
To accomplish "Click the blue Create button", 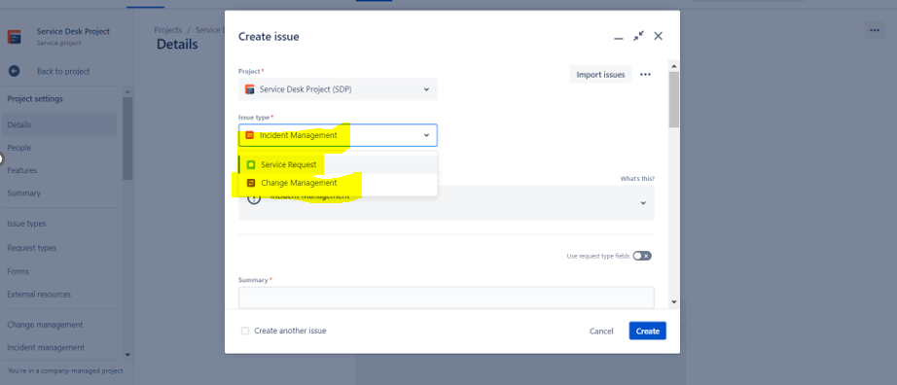I will click(x=648, y=331).
